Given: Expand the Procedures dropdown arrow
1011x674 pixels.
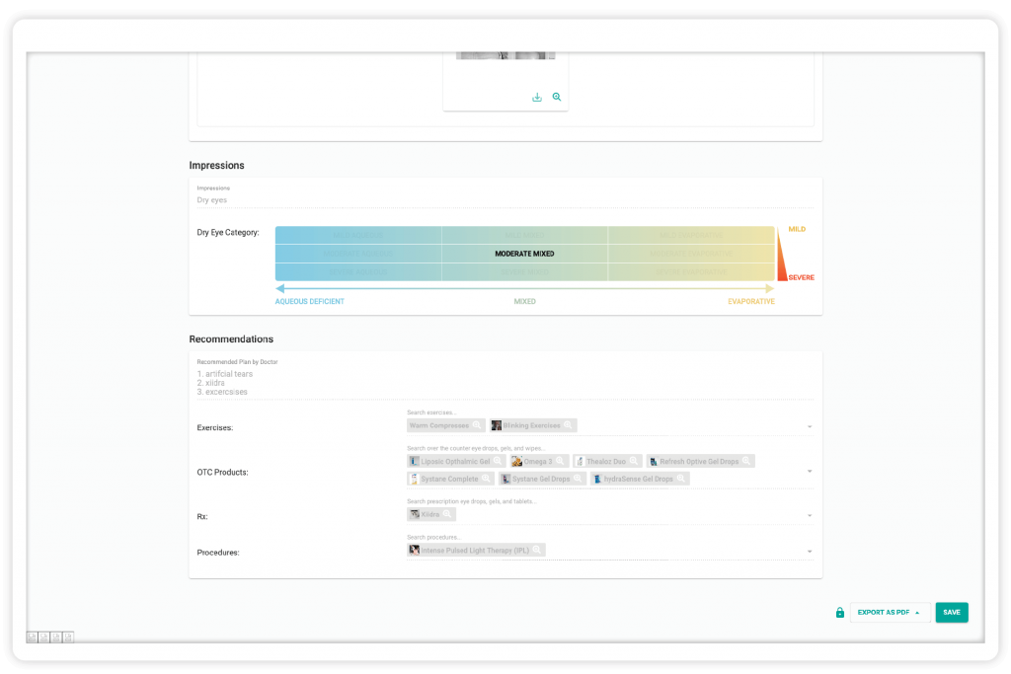Looking at the screenshot, I should [810, 552].
